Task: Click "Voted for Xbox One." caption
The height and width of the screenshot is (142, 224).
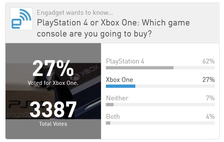Action: (53, 83)
